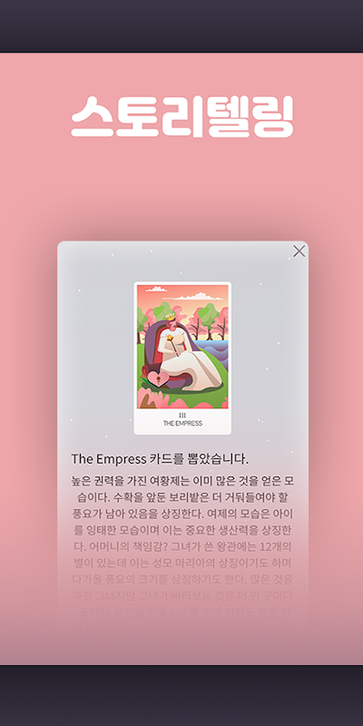
Task: Click the purple throne backrest
Action: click(x=151, y=338)
